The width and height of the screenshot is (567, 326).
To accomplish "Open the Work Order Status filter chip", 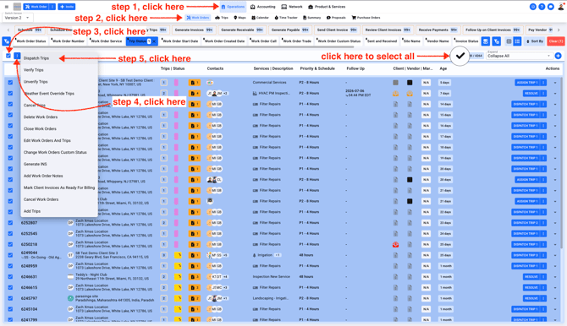I will tap(31, 41).
